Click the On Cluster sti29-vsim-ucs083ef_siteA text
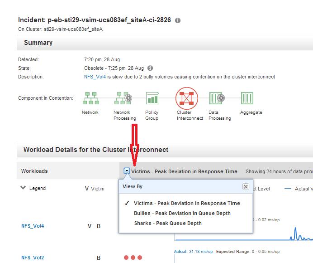This screenshot has width=313, height=263. click(x=60, y=29)
